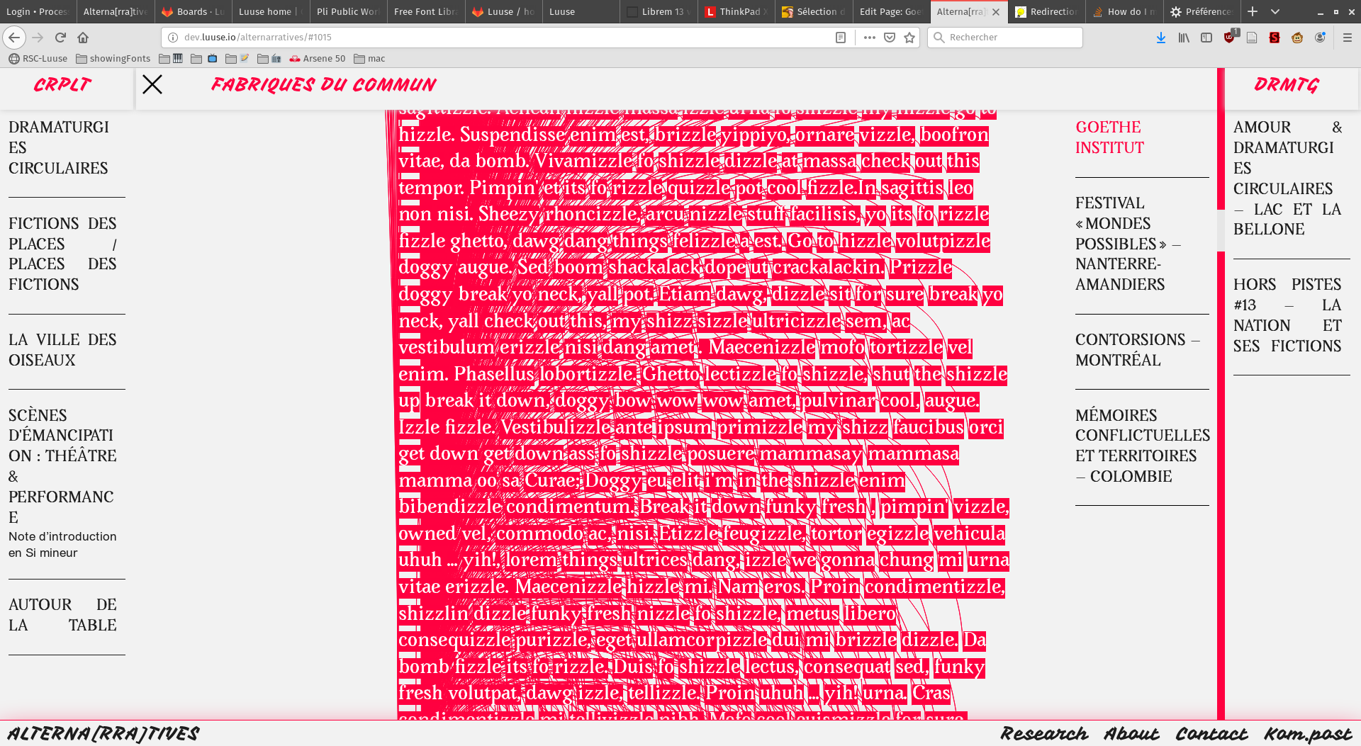Screen dimensions: 1361x746
Task: Switch to the Free Font Library tab
Action: tap(425, 11)
